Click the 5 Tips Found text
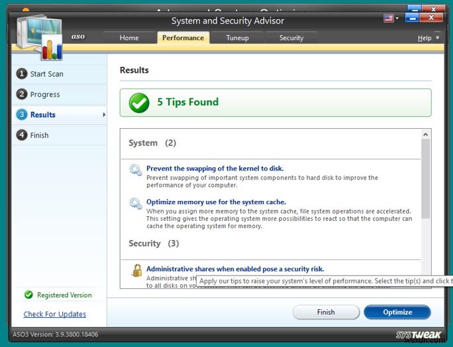The height and width of the screenshot is (347, 453). click(x=188, y=102)
